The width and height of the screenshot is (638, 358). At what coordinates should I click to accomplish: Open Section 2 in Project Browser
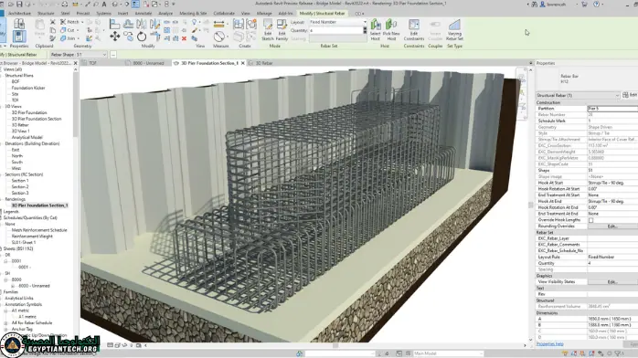click(x=20, y=186)
